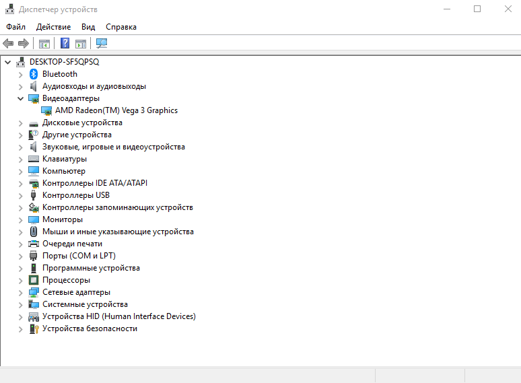Click the show/hide console tree toolbar icon

44,44
